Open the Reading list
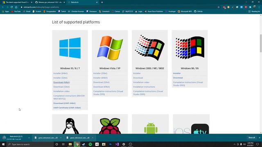This screenshot has height=147, width=262. tap(254, 11)
